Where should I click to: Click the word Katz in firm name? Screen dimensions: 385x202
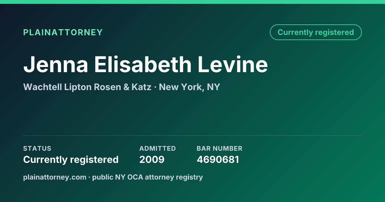[x=141, y=87]
